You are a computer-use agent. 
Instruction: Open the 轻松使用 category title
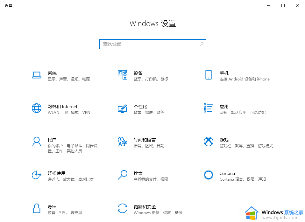pyautogui.click(x=56, y=173)
